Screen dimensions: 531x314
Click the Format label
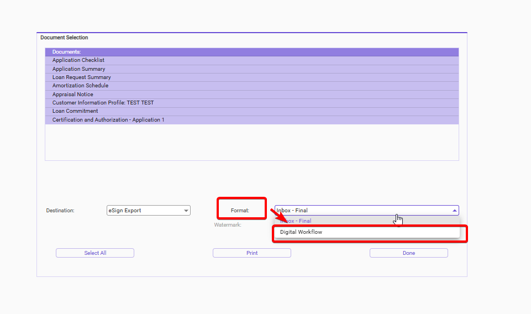(x=240, y=211)
